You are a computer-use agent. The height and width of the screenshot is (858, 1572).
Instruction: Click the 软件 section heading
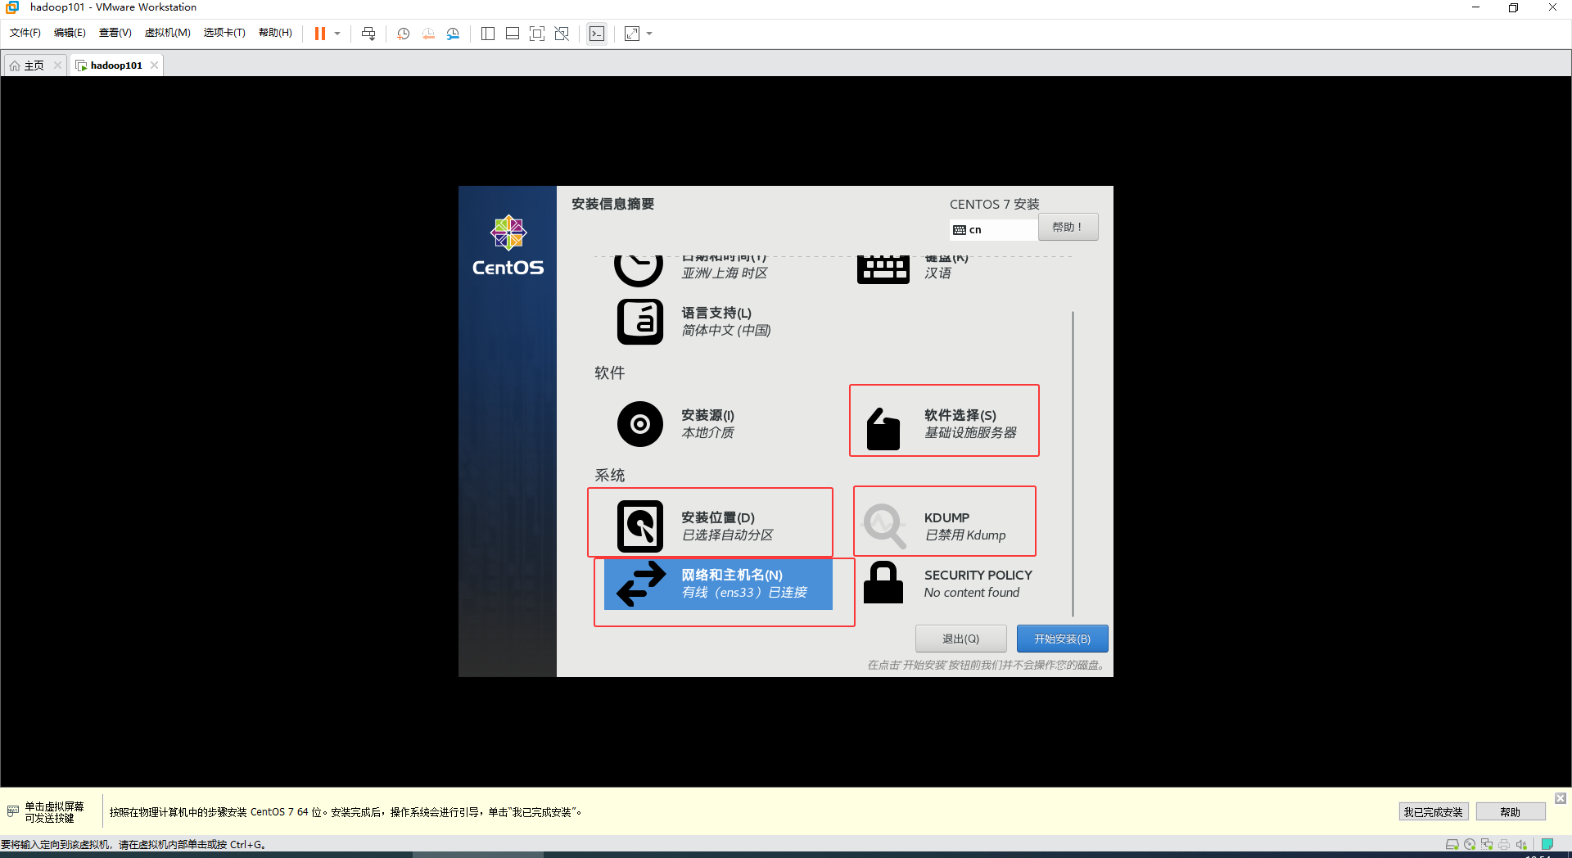coord(609,373)
